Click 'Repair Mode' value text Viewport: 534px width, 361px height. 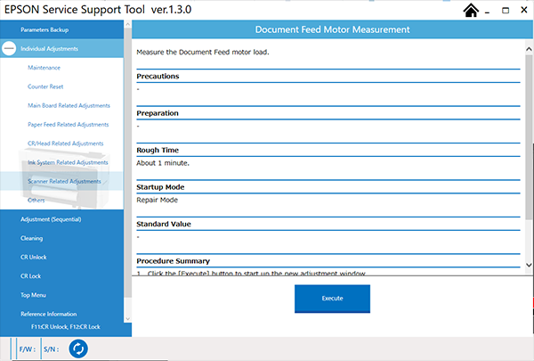(x=157, y=200)
